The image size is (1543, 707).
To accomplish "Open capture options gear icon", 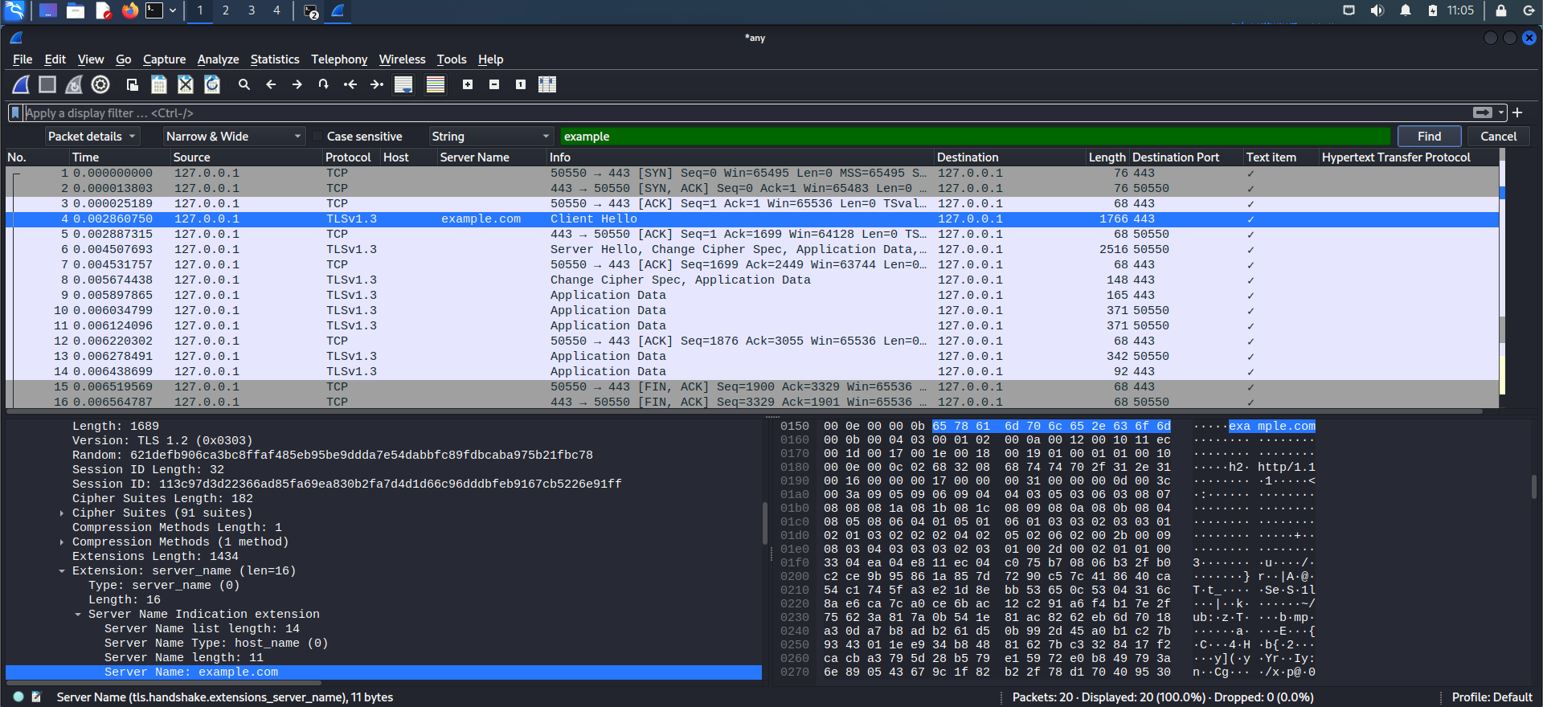I will point(100,84).
